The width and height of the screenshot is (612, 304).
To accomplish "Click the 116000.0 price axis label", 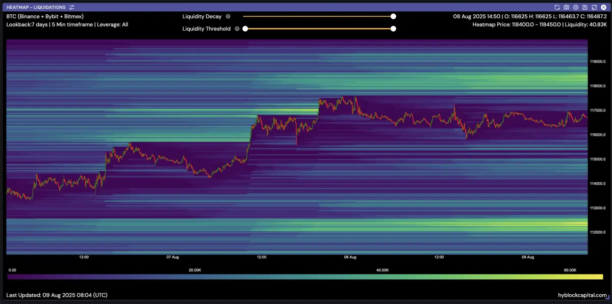I will coord(597,135).
